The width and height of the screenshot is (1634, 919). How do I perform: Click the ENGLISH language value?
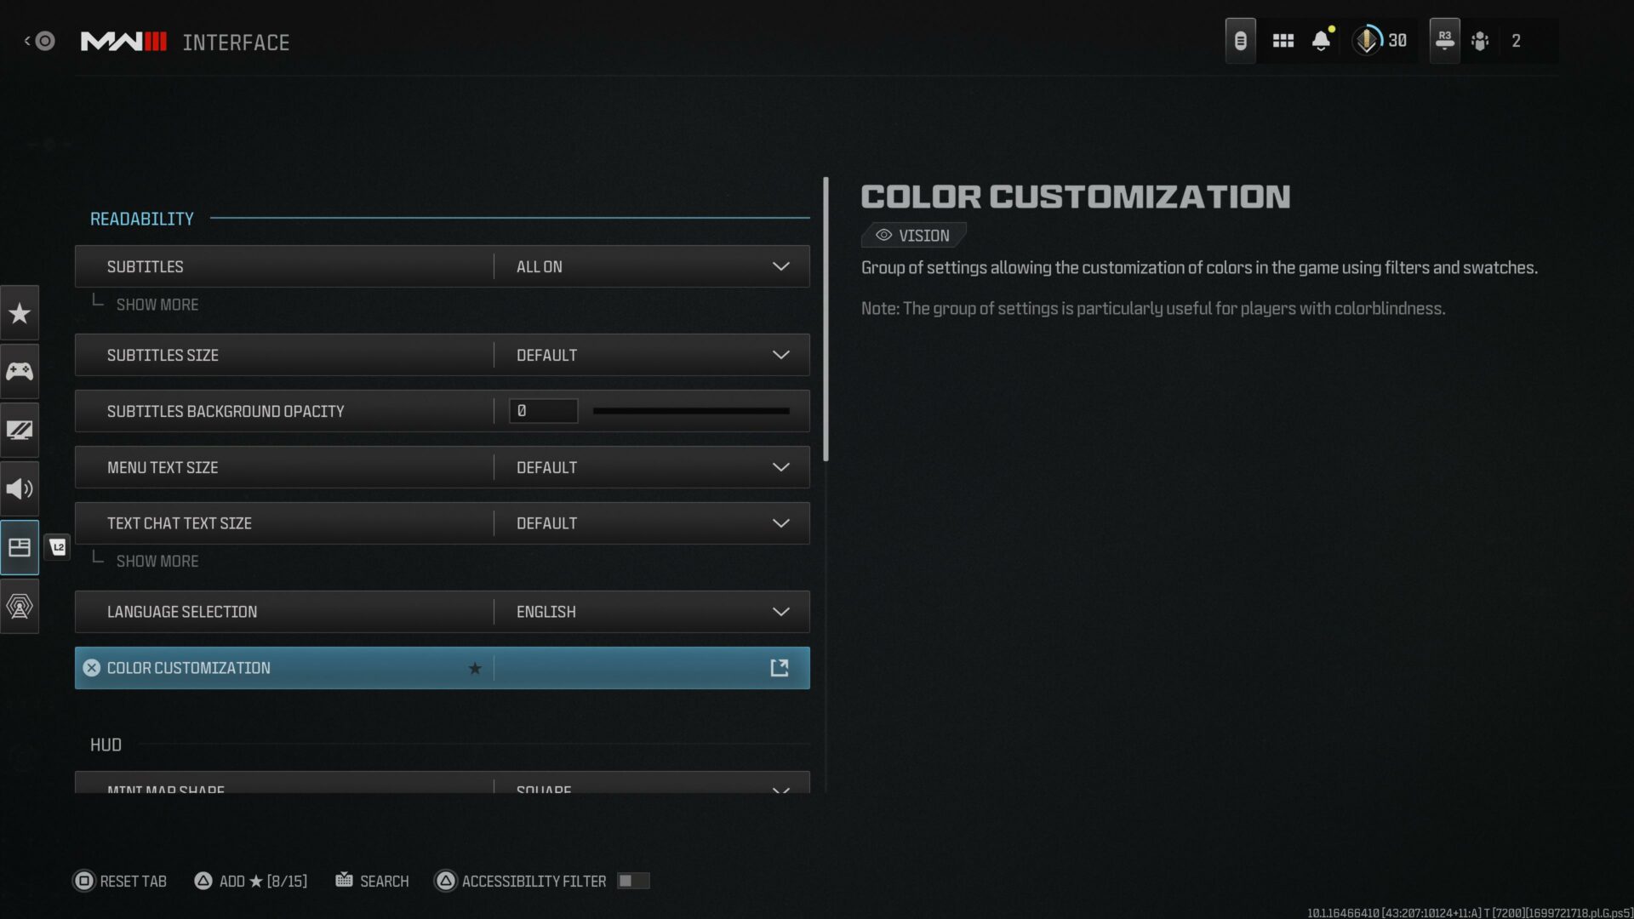click(546, 612)
